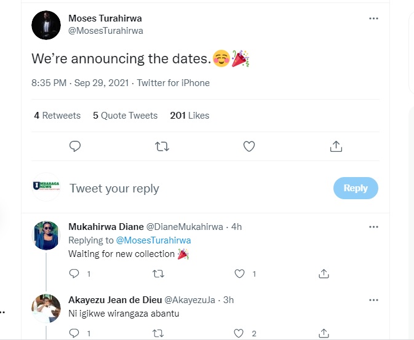
Task: View the 4 Retweets list
Action: (x=57, y=116)
